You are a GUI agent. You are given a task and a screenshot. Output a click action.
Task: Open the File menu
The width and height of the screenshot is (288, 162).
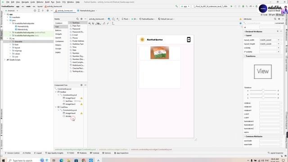click(8, 2)
